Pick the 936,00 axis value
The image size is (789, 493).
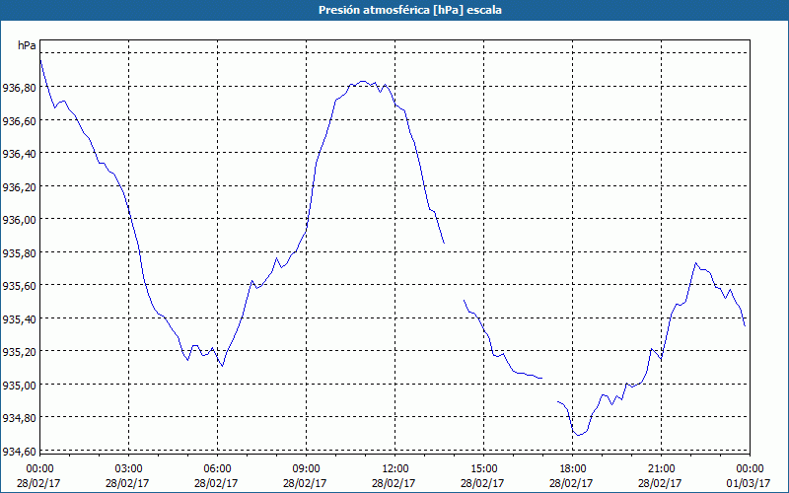click(20, 219)
